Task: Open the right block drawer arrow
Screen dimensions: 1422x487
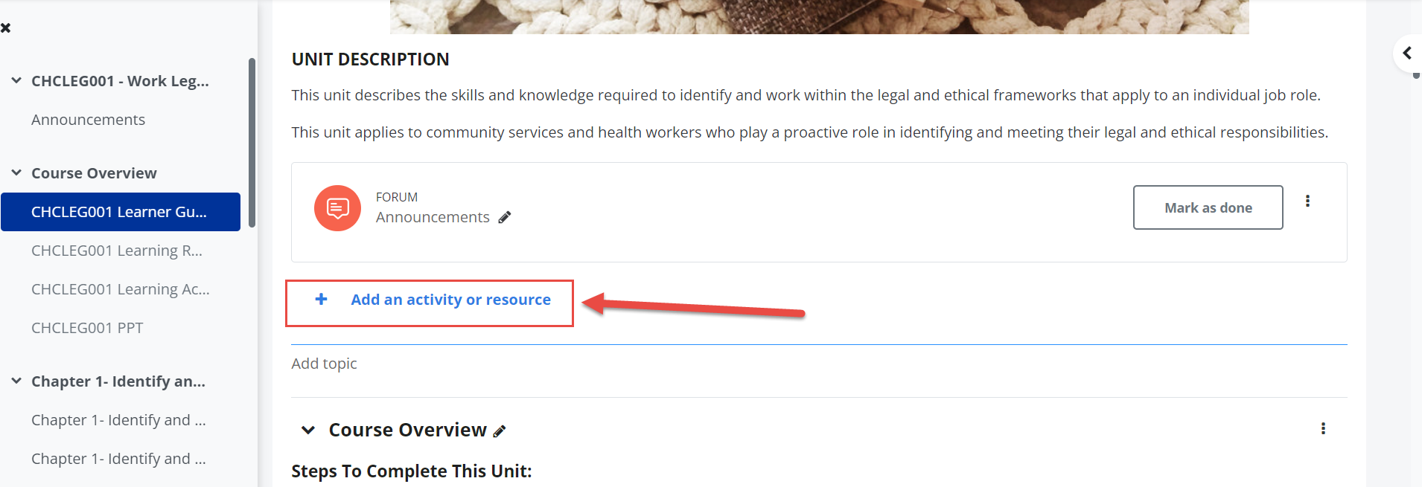Action: (x=1407, y=53)
